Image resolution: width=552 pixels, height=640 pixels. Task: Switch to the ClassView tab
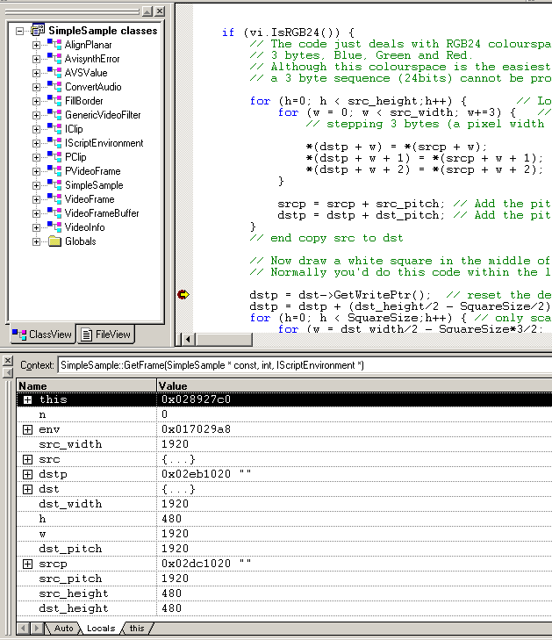[x=42, y=334]
